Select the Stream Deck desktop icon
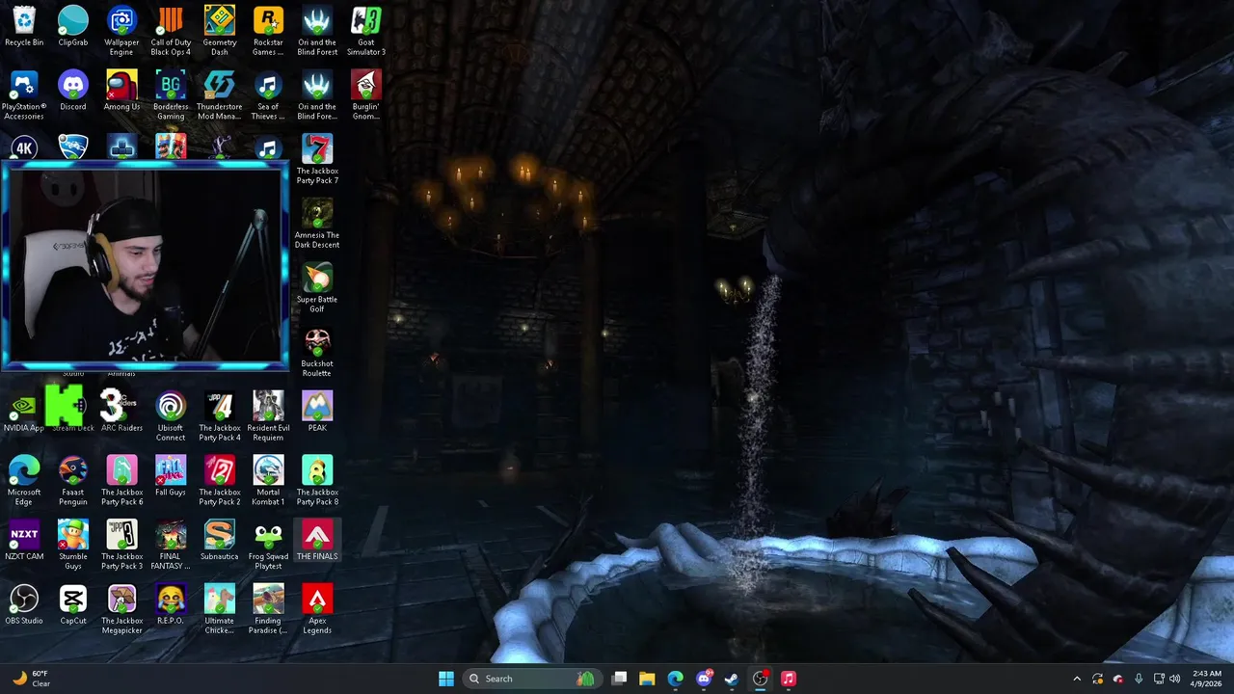 coord(73,413)
